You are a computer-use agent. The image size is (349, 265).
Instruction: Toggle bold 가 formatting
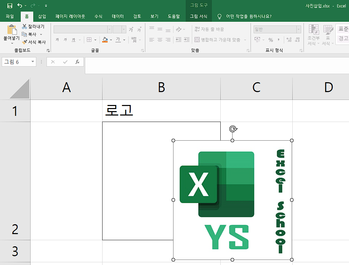click(x=57, y=40)
